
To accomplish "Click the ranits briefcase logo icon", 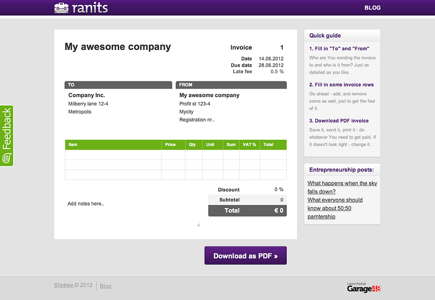I will point(61,8).
